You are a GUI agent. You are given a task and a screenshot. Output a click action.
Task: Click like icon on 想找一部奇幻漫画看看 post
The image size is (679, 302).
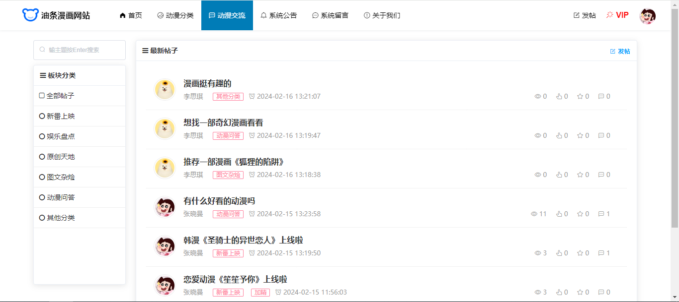coord(559,135)
